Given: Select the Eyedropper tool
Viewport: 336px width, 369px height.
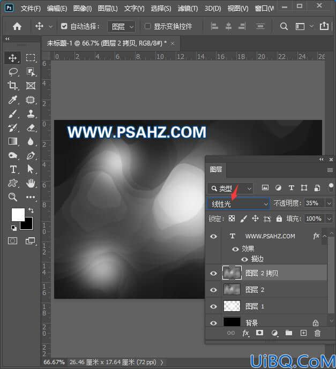Looking at the screenshot, I should (12, 100).
